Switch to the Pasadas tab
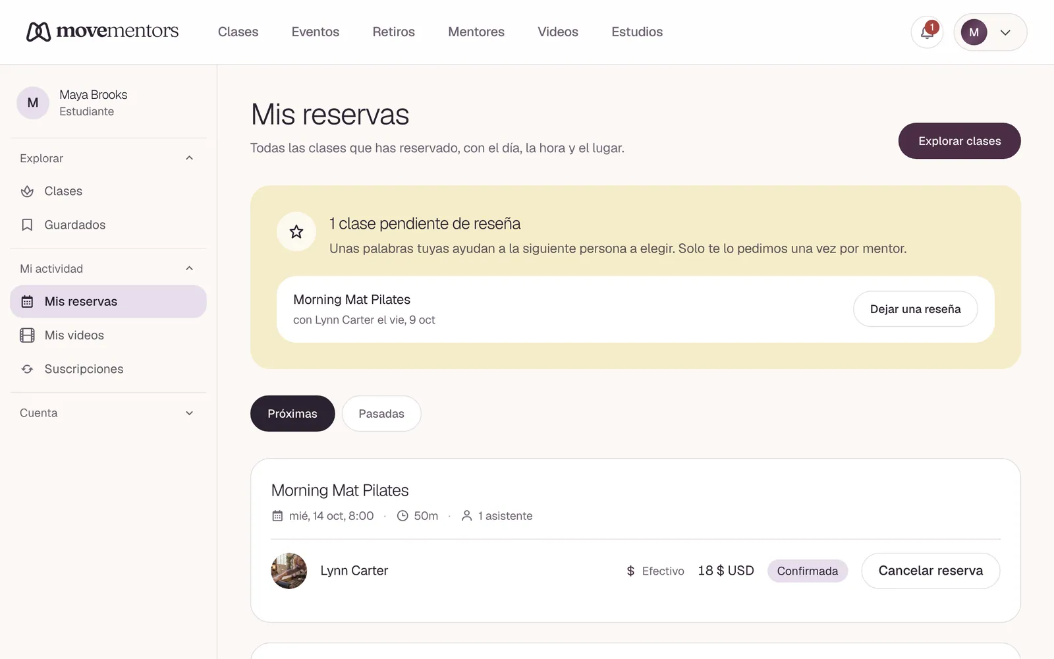1054x659 pixels. [x=381, y=414]
